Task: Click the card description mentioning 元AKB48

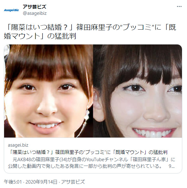Action: click(x=91, y=163)
